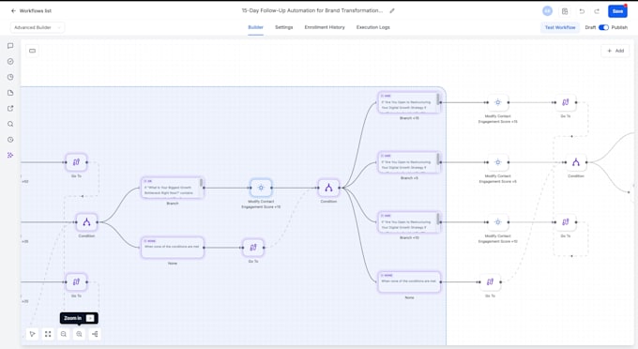The width and height of the screenshot is (638, 349).
Task: Click the undo arrow icon
Action: click(582, 11)
